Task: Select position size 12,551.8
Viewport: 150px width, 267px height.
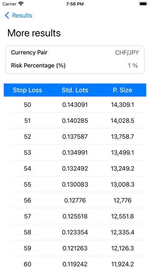Action: (x=122, y=216)
